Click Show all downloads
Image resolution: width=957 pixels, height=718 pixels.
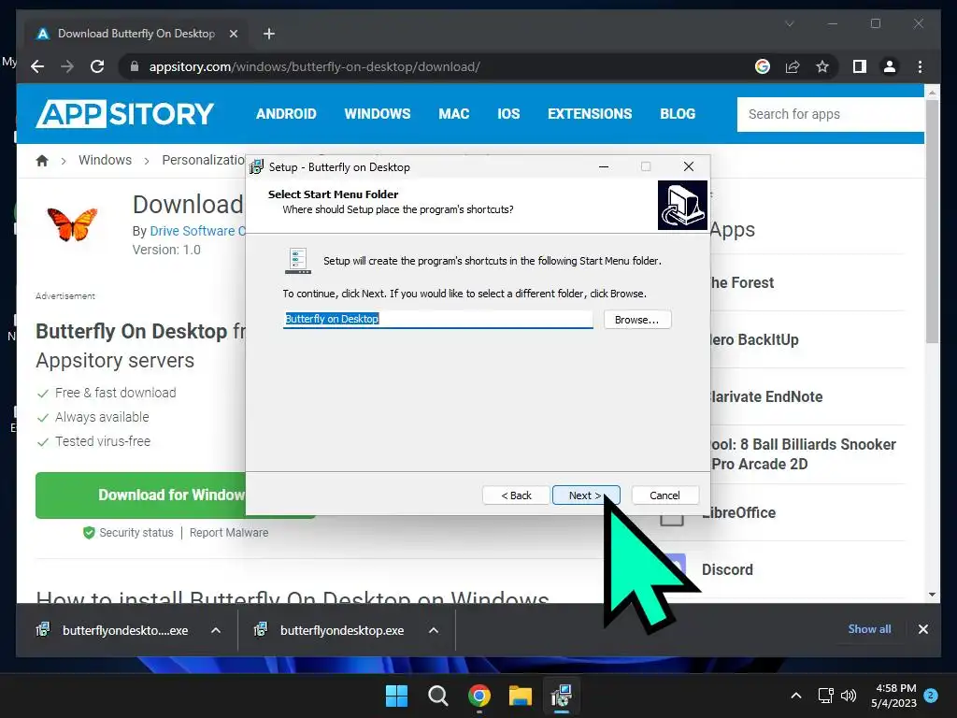click(869, 629)
